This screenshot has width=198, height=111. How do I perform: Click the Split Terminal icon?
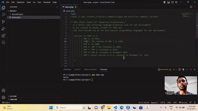[x=179, y=69]
